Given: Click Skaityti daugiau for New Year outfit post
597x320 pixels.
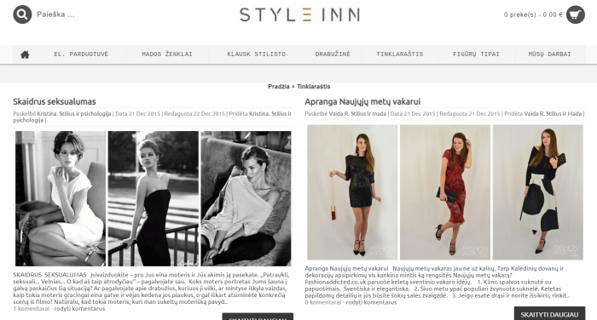Looking at the screenshot, I should point(549,314).
